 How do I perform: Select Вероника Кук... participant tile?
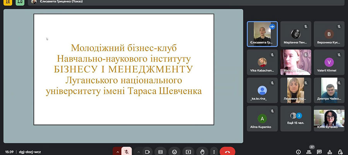[329, 34]
